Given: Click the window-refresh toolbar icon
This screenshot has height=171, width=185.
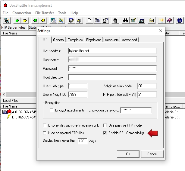Looking at the screenshot, I should (x=53, y=21).
